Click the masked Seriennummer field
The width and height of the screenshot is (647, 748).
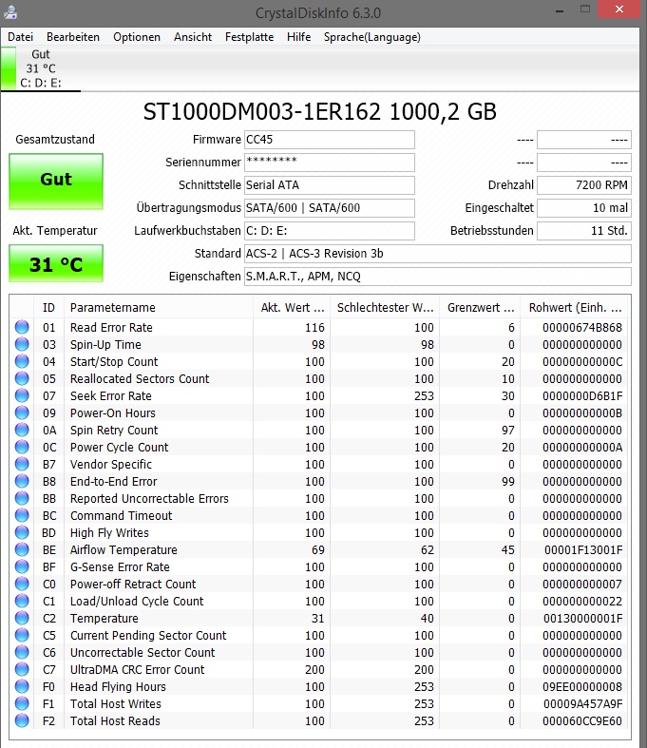pyautogui.click(x=330, y=163)
